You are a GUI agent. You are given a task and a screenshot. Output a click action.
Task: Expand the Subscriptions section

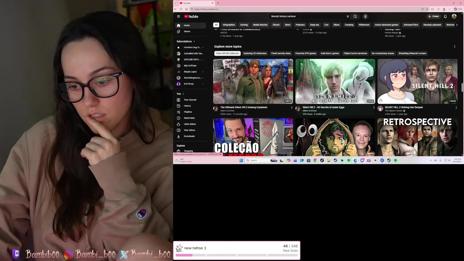pyautogui.click(x=186, y=41)
